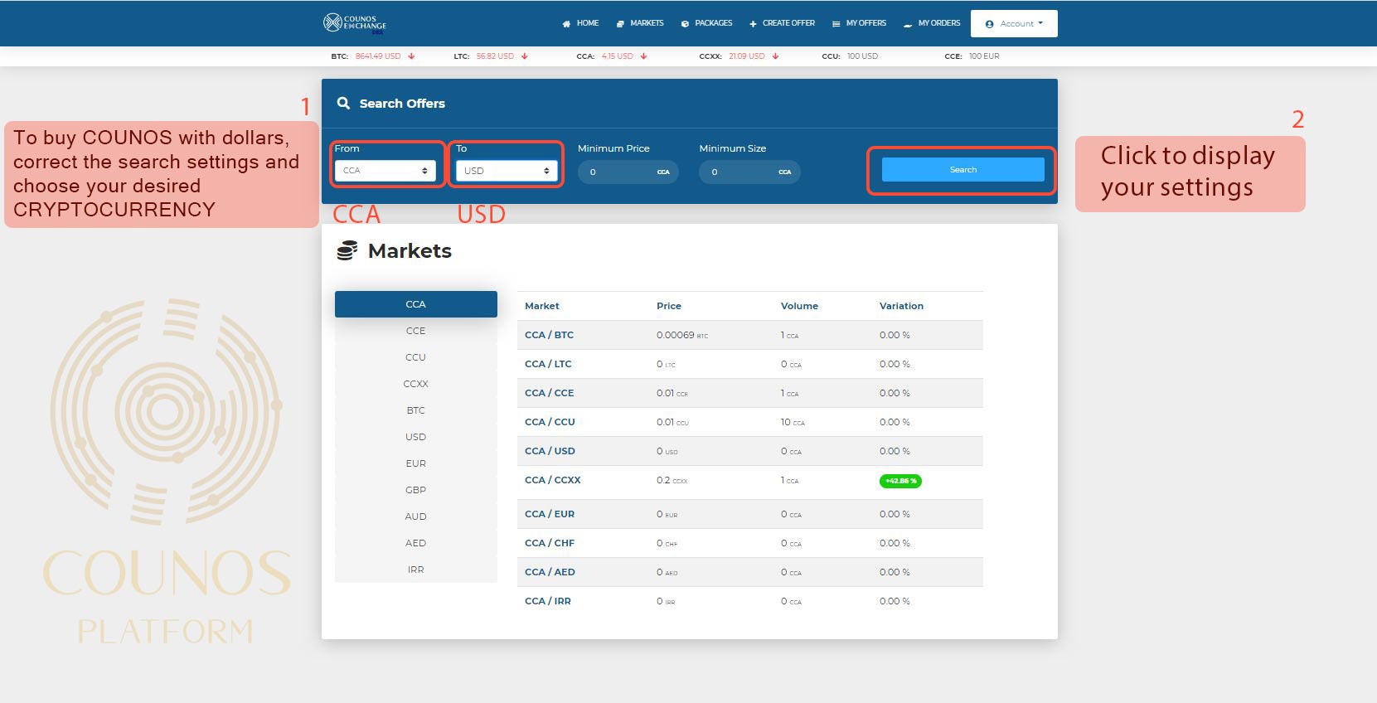Select the USD market tab

416,437
